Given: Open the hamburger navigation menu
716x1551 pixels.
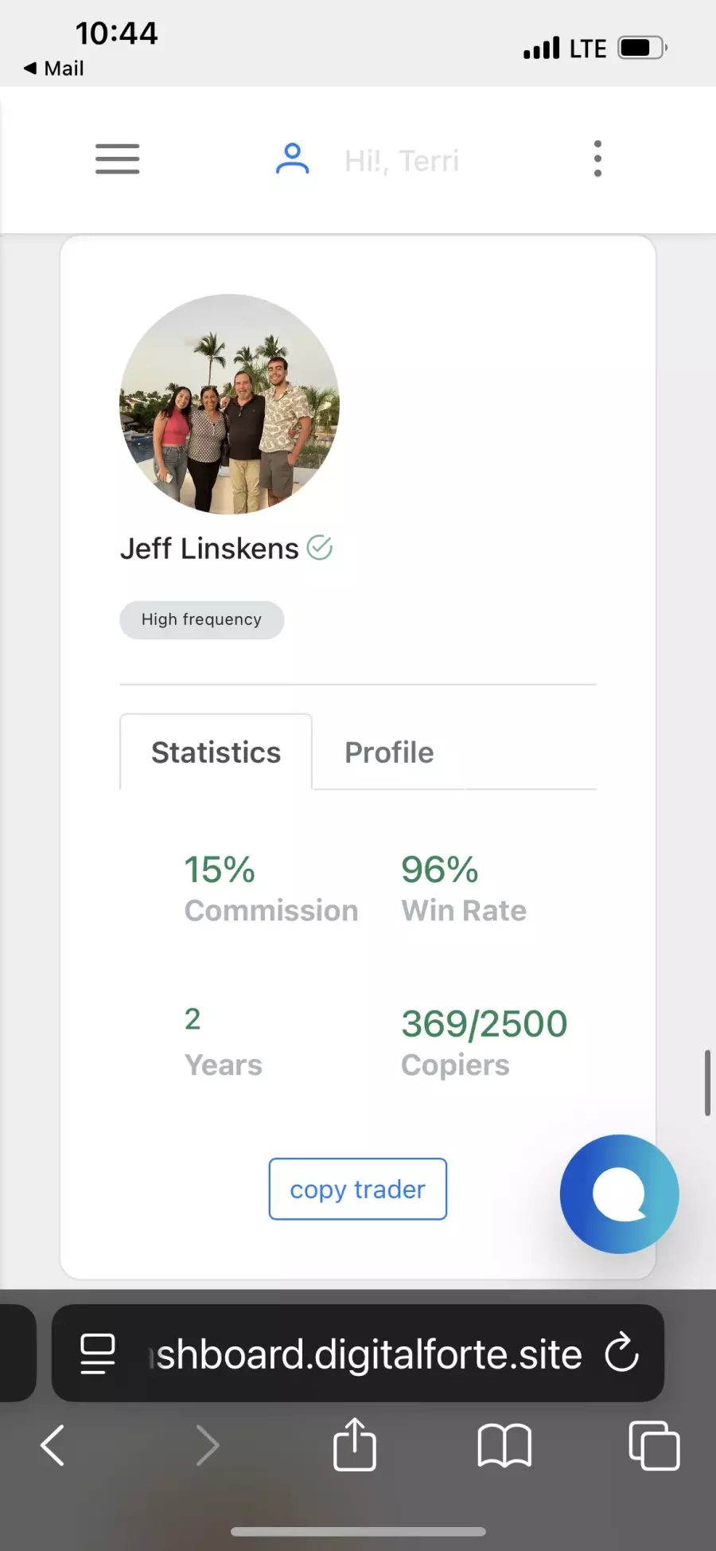Looking at the screenshot, I should click(117, 158).
